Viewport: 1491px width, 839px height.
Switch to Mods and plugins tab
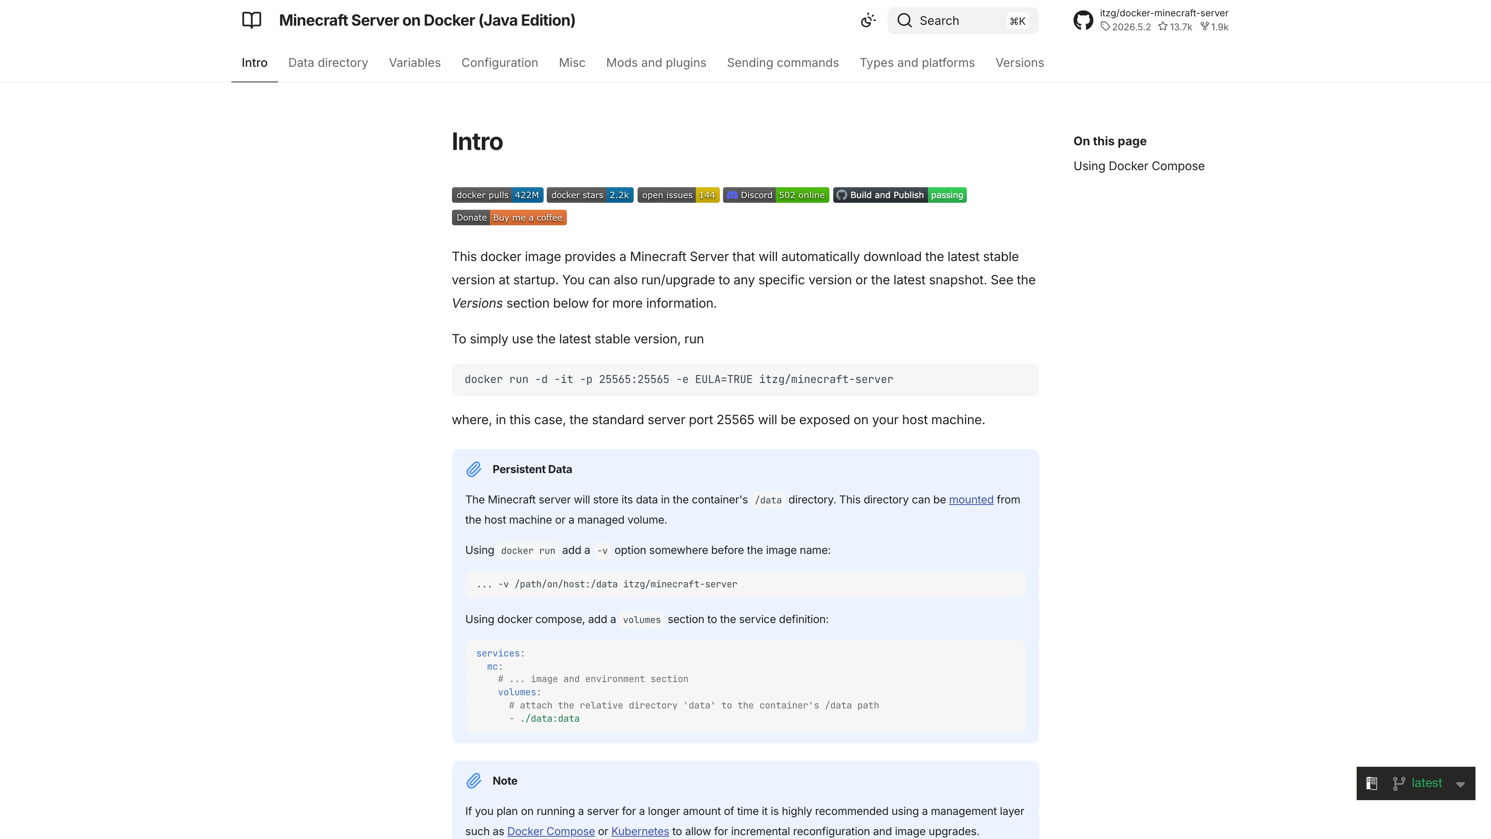656,63
